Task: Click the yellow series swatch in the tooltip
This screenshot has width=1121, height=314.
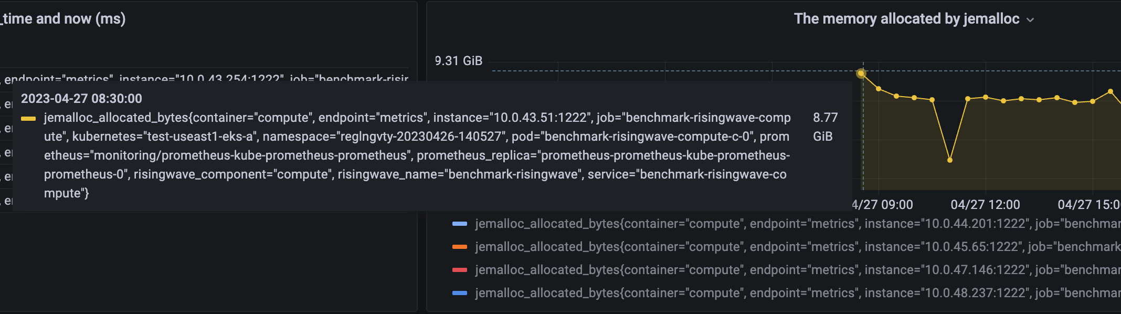Action: tap(28, 119)
